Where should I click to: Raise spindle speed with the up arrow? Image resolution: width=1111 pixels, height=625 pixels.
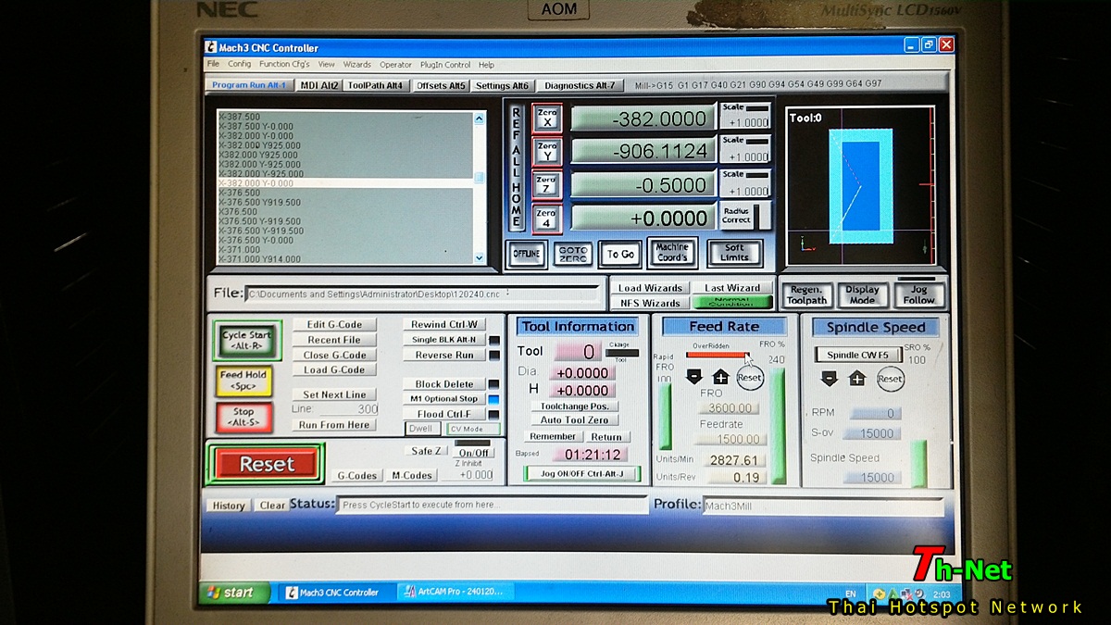857,378
